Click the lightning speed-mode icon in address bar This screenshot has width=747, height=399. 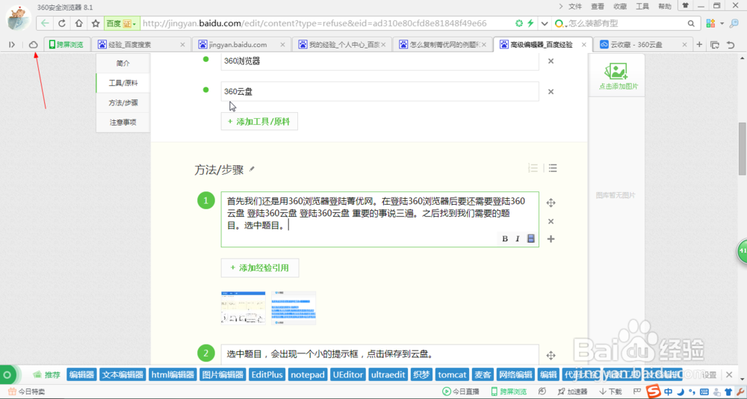point(530,23)
